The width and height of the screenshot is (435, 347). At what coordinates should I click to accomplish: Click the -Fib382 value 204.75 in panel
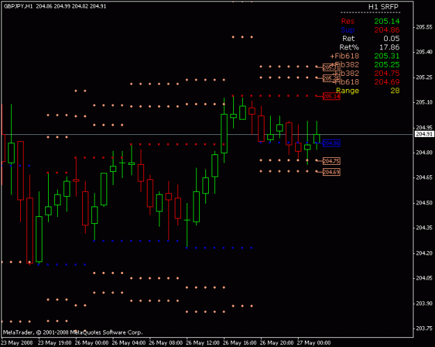(387, 73)
